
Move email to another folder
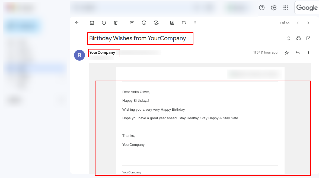coord(172,23)
